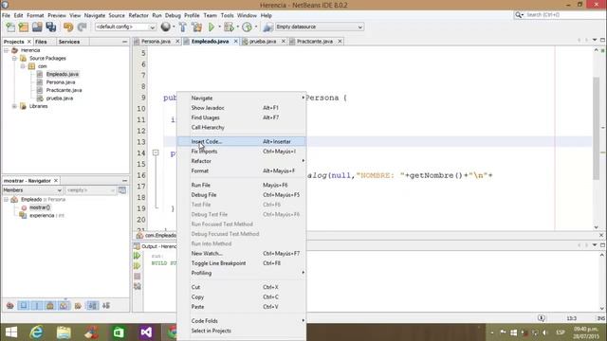Open Visual Studio from the taskbar
The height and width of the screenshot is (341, 607).
[x=146, y=332]
